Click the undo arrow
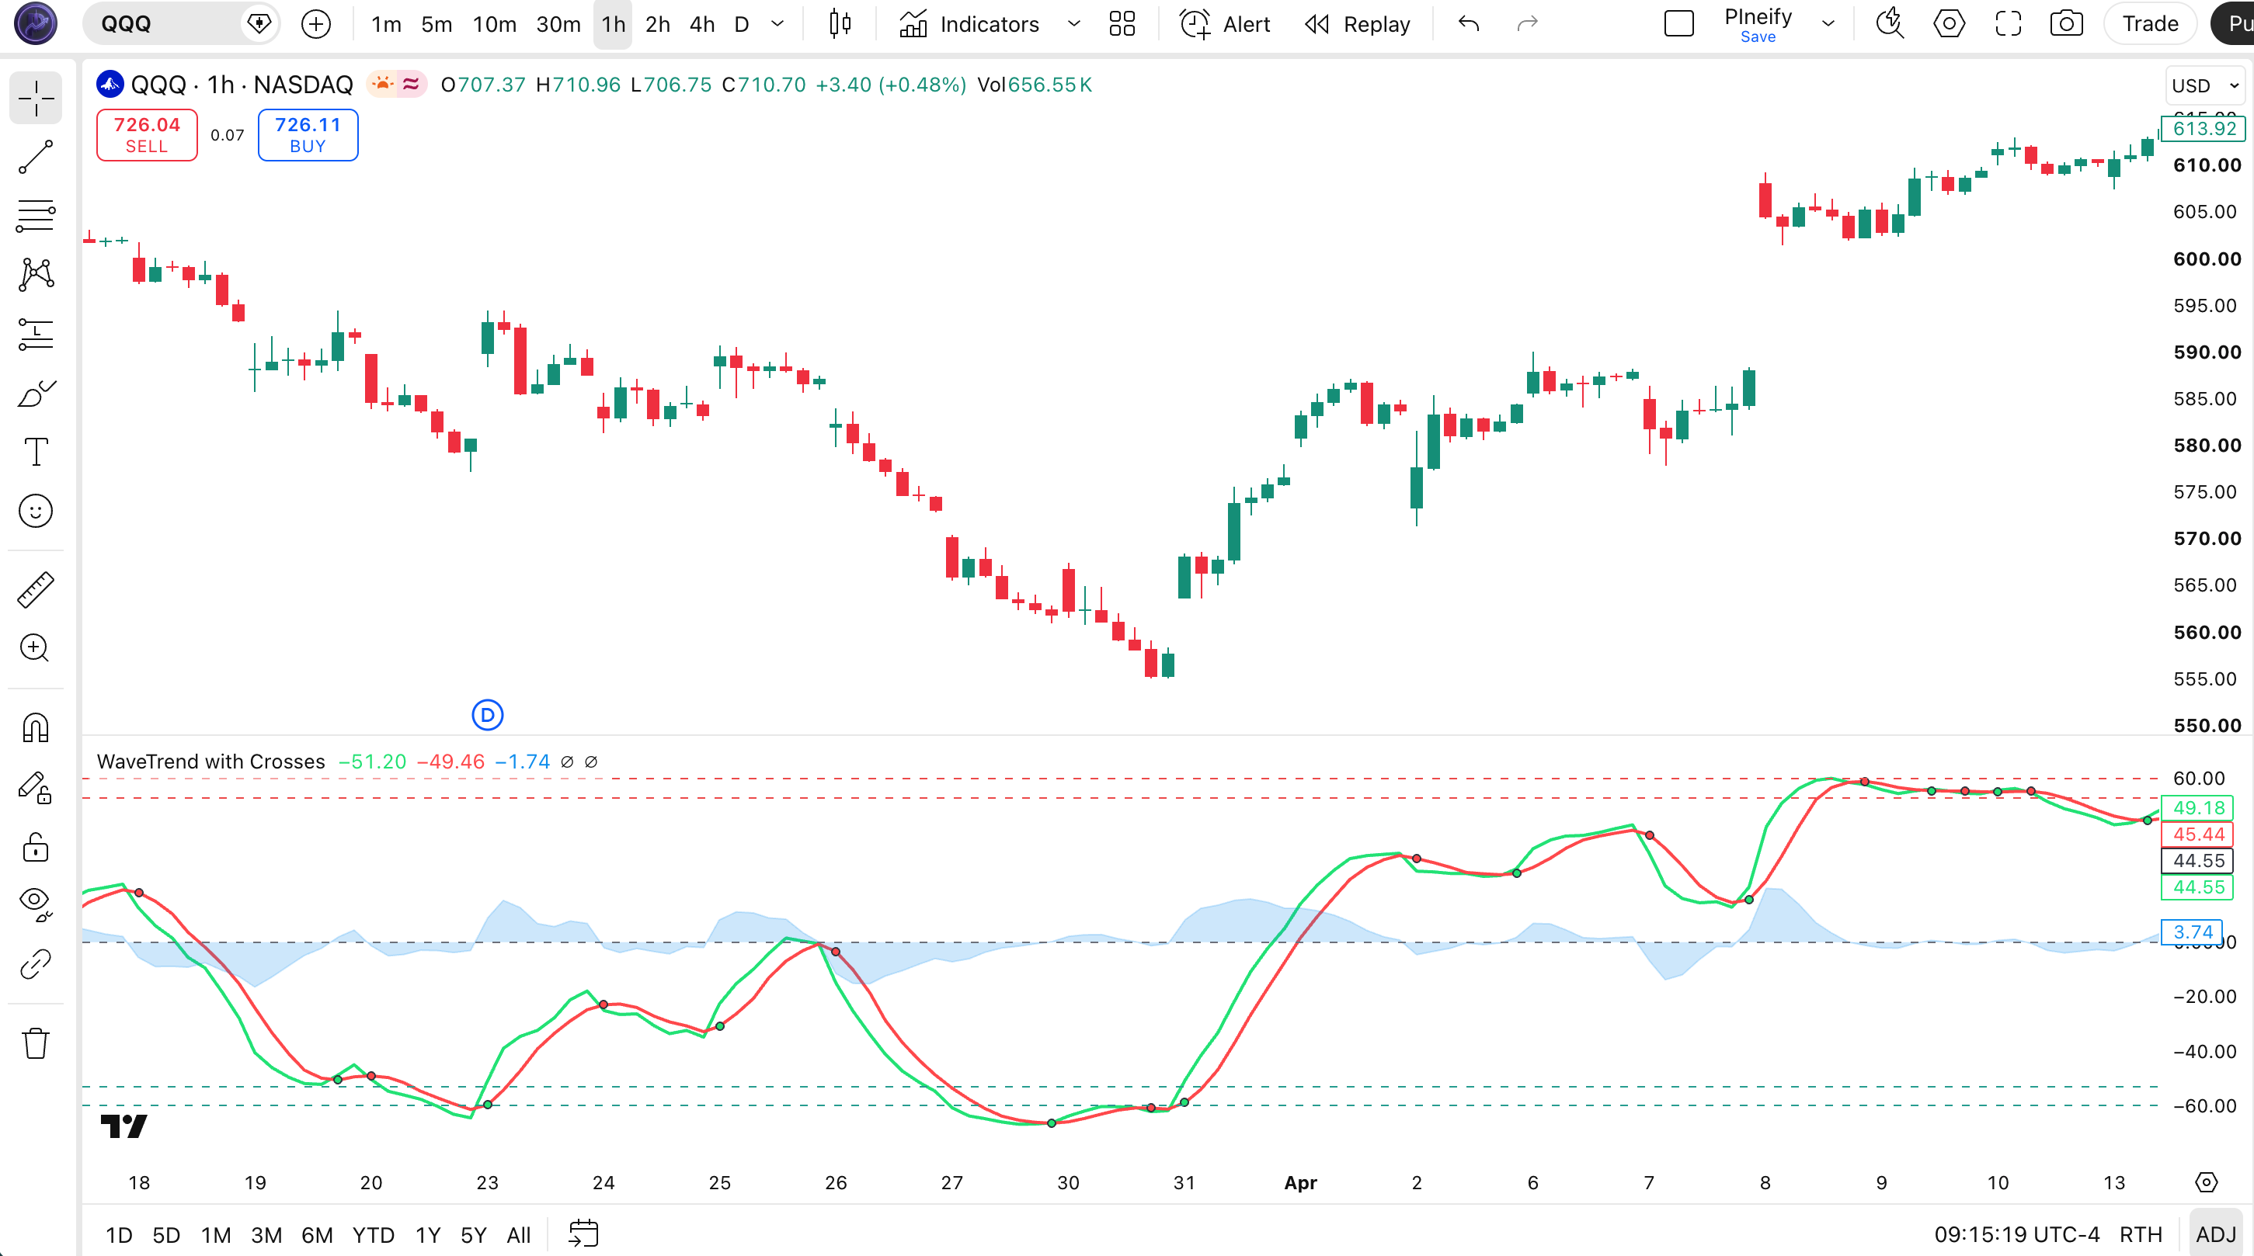Viewport: 2254px width, 1256px height. (x=1469, y=23)
